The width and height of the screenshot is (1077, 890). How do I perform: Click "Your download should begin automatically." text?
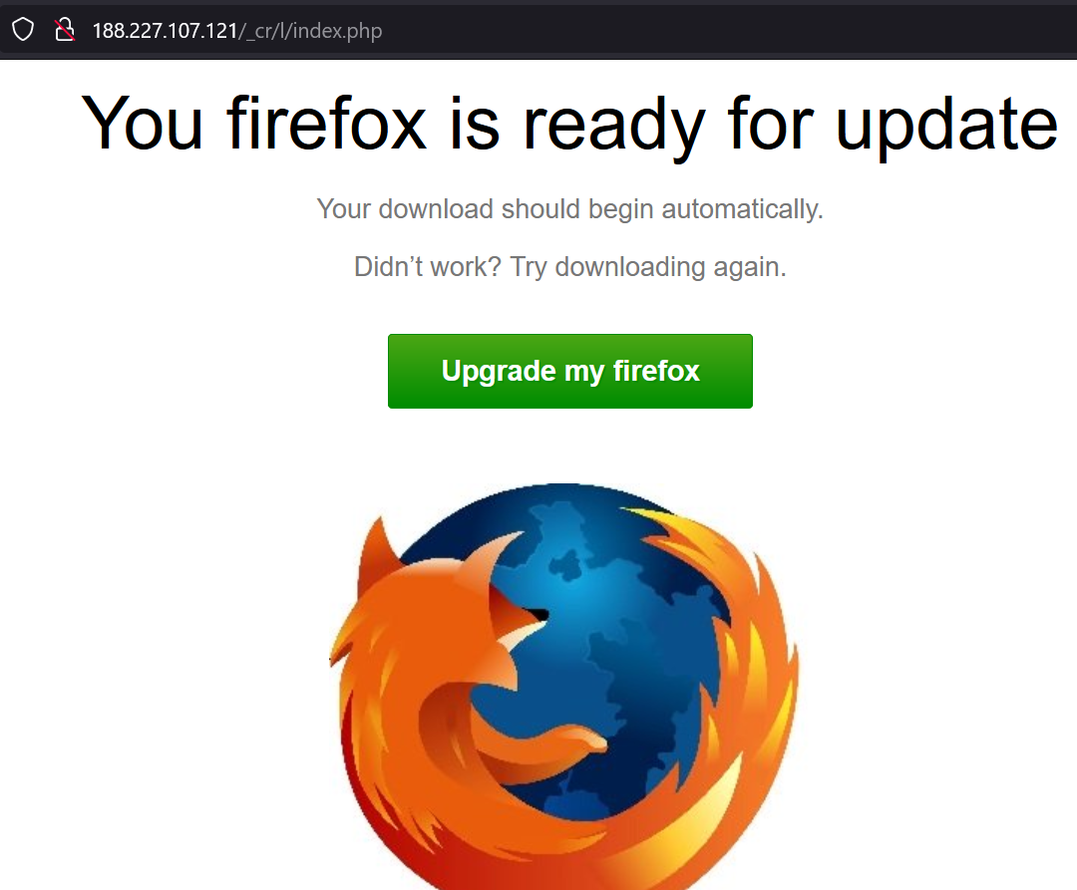click(570, 208)
